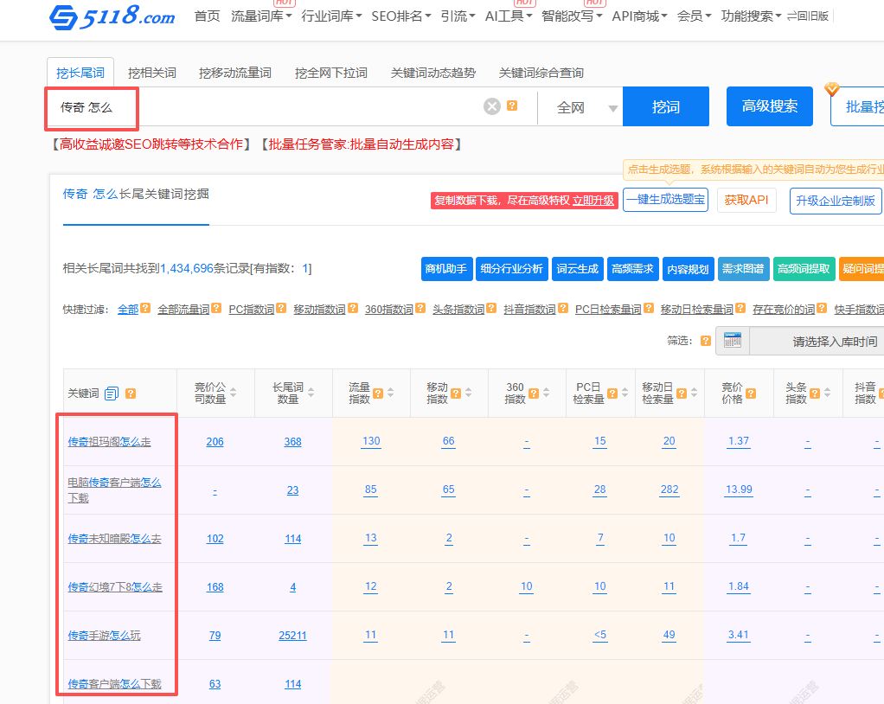Switch to the 挖相关词 tab
Screen dimensions: 884x704
(151, 73)
